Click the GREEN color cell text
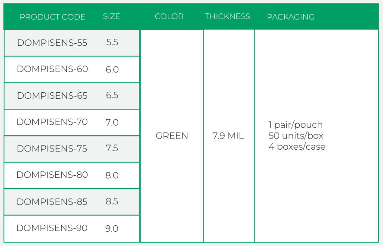The width and height of the screenshot is (383, 246). click(x=172, y=136)
